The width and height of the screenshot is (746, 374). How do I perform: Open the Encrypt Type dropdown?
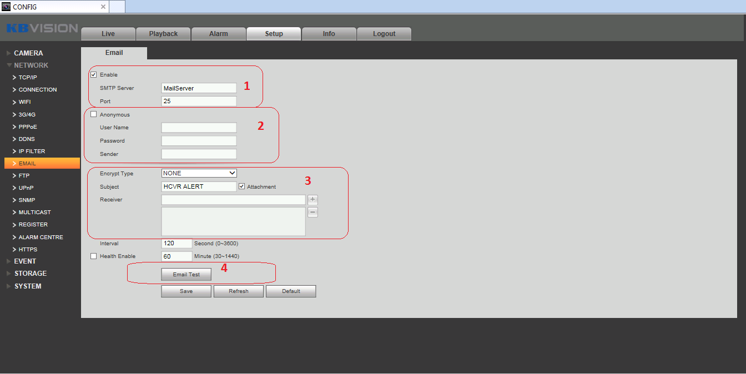(199, 173)
